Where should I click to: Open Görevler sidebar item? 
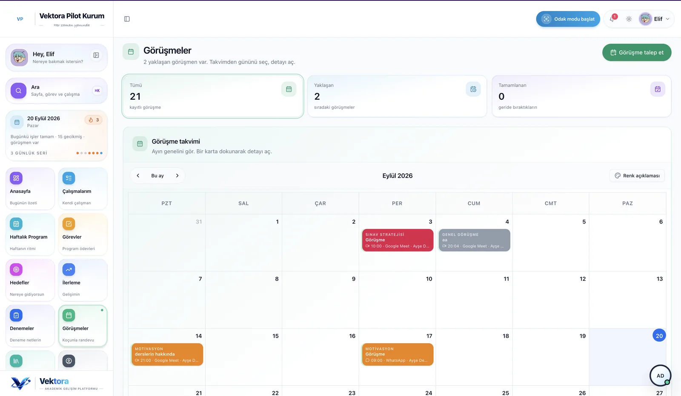pyautogui.click(x=83, y=234)
